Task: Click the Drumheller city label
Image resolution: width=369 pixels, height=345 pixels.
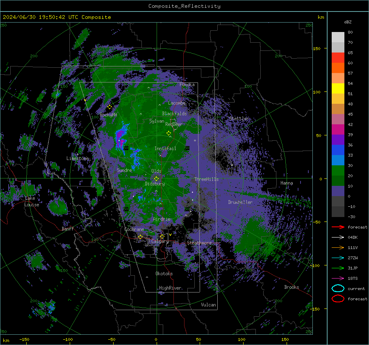Action: coord(240,202)
